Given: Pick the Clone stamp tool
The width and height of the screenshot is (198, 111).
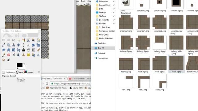Looking at the screenshot, I should click(24, 55).
